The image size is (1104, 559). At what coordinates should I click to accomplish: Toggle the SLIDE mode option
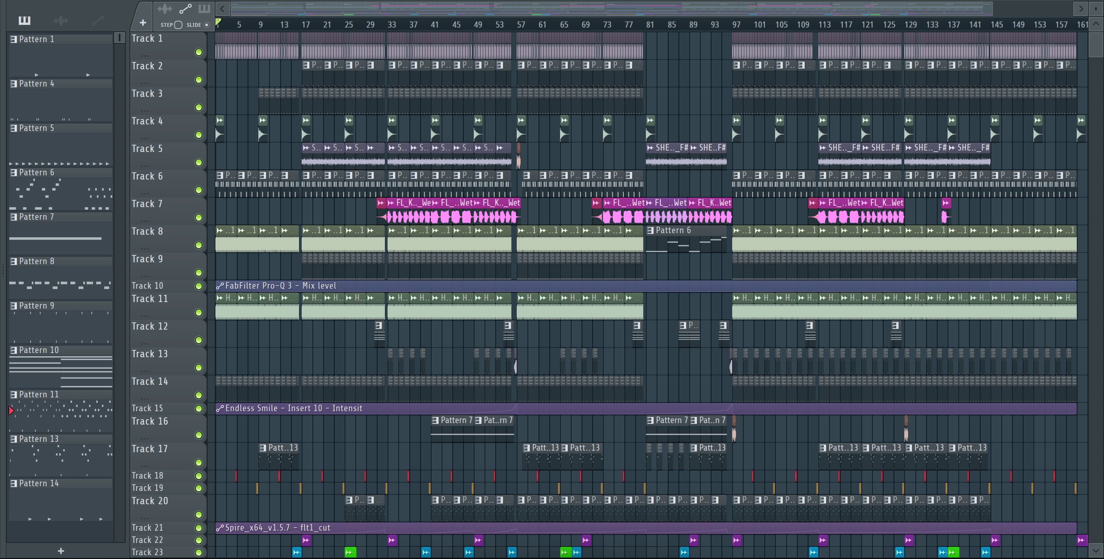207,25
